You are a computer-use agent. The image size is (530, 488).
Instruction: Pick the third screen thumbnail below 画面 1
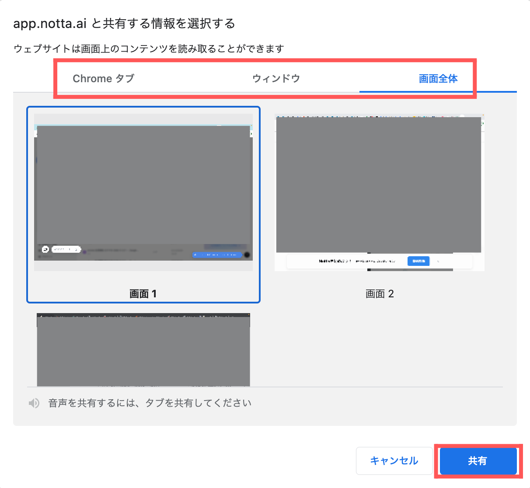click(143, 350)
